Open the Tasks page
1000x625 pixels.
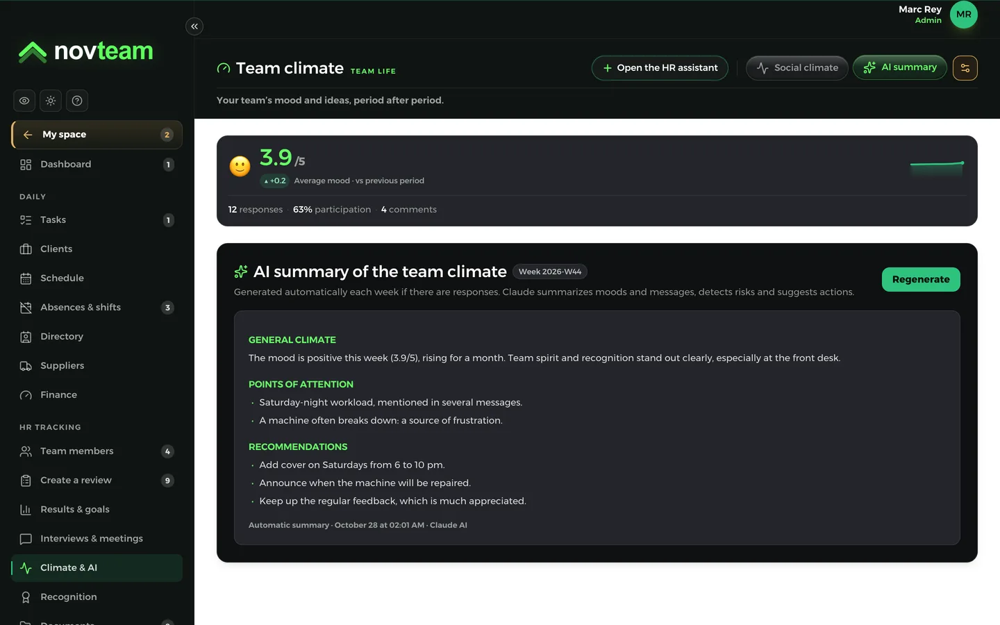click(97, 220)
